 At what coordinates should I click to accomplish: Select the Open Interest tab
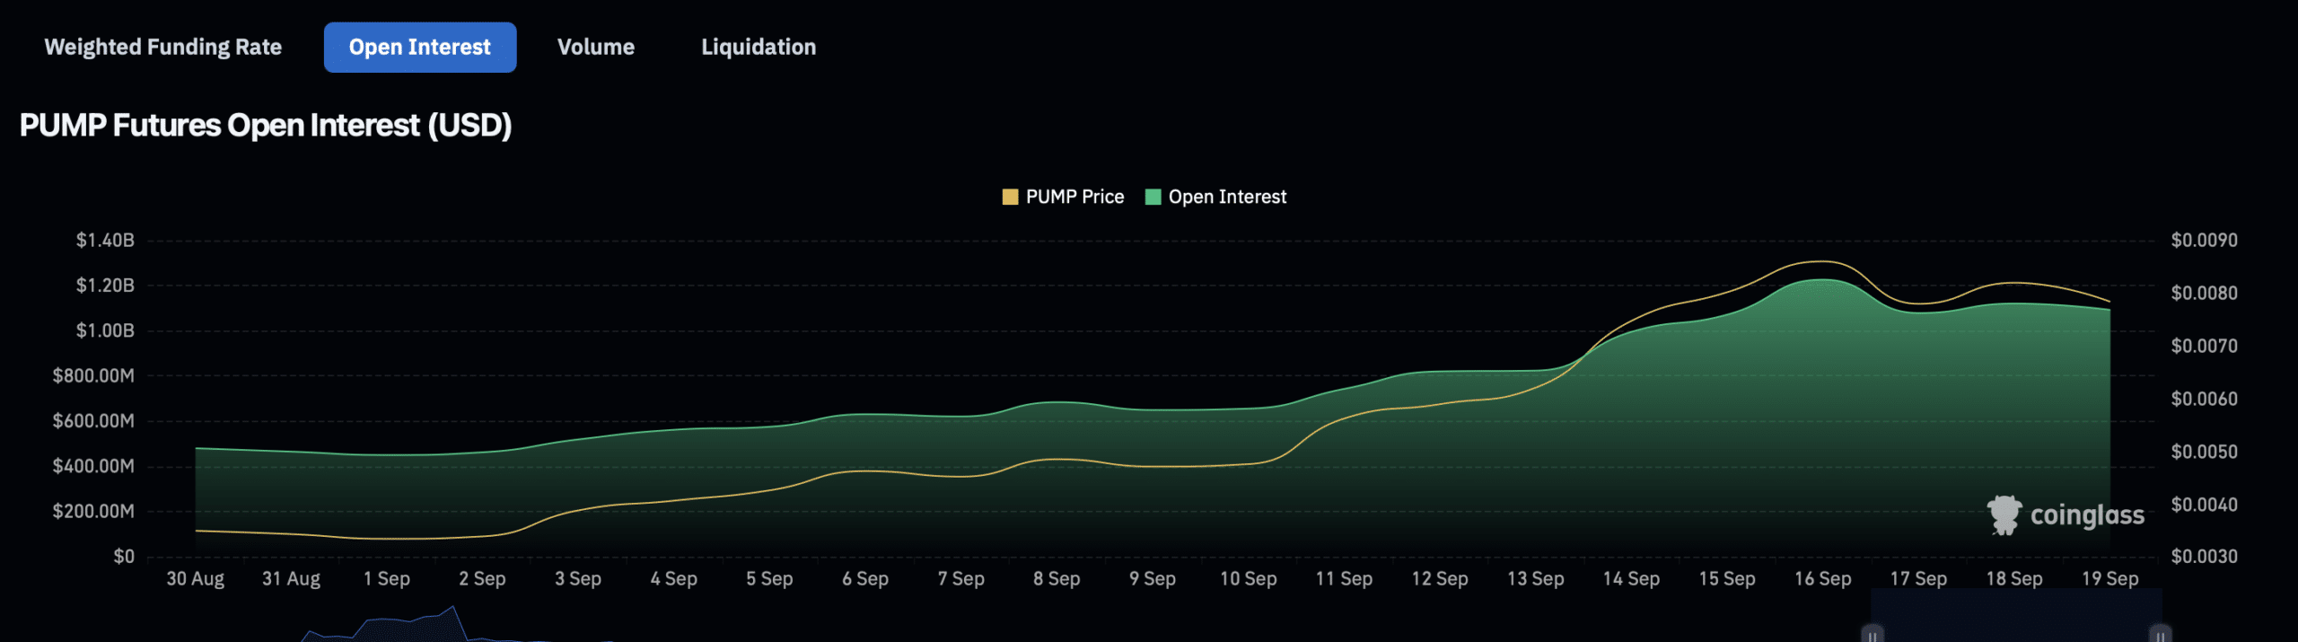tap(419, 48)
